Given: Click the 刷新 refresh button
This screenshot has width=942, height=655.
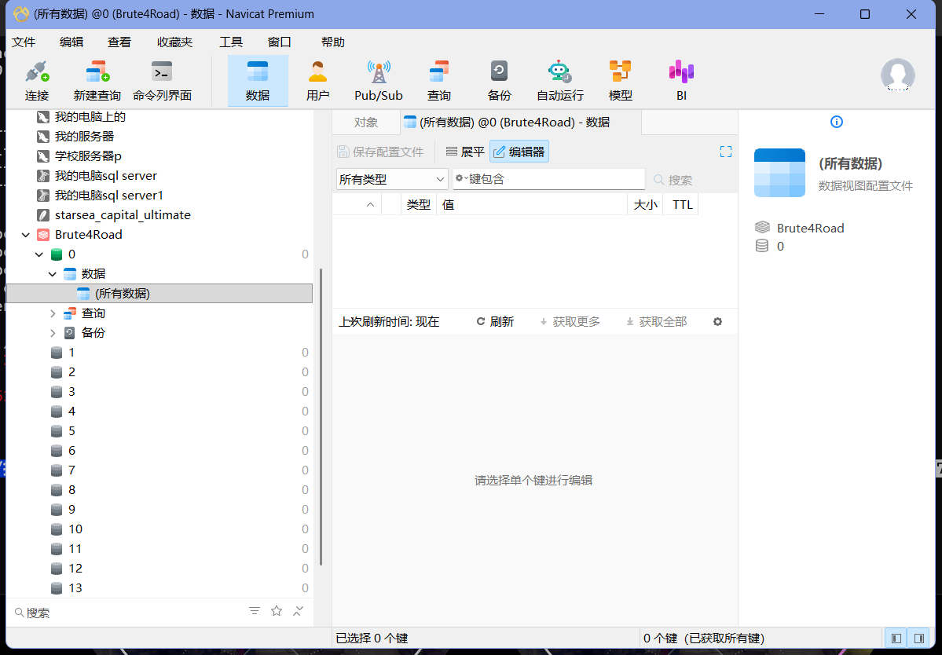Looking at the screenshot, I should 495,322.
